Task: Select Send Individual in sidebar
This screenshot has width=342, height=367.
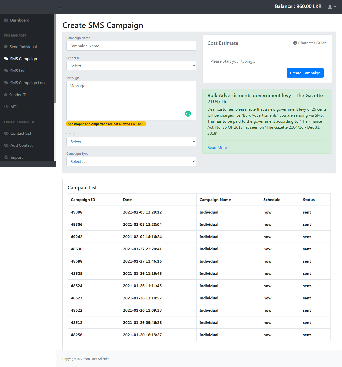Action: 23,47
